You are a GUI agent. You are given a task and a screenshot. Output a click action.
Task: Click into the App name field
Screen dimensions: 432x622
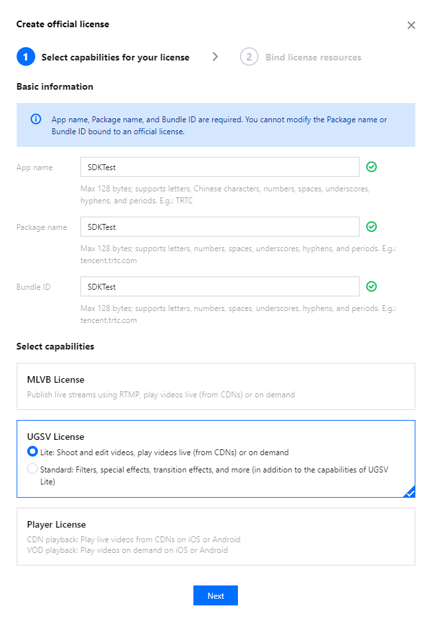coord(219,167)
